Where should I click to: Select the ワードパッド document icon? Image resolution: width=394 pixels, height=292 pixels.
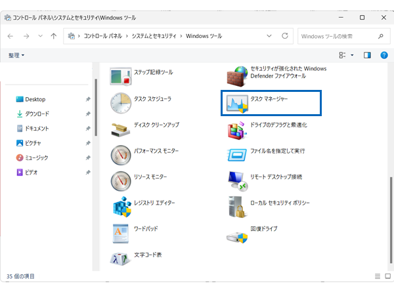pyautogui.click(x=120, y=234)
